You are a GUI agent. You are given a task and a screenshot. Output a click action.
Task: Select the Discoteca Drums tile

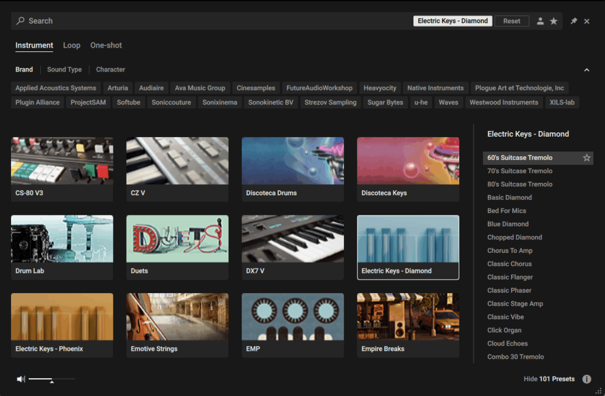pyautogui.click(x=293, y=169)
